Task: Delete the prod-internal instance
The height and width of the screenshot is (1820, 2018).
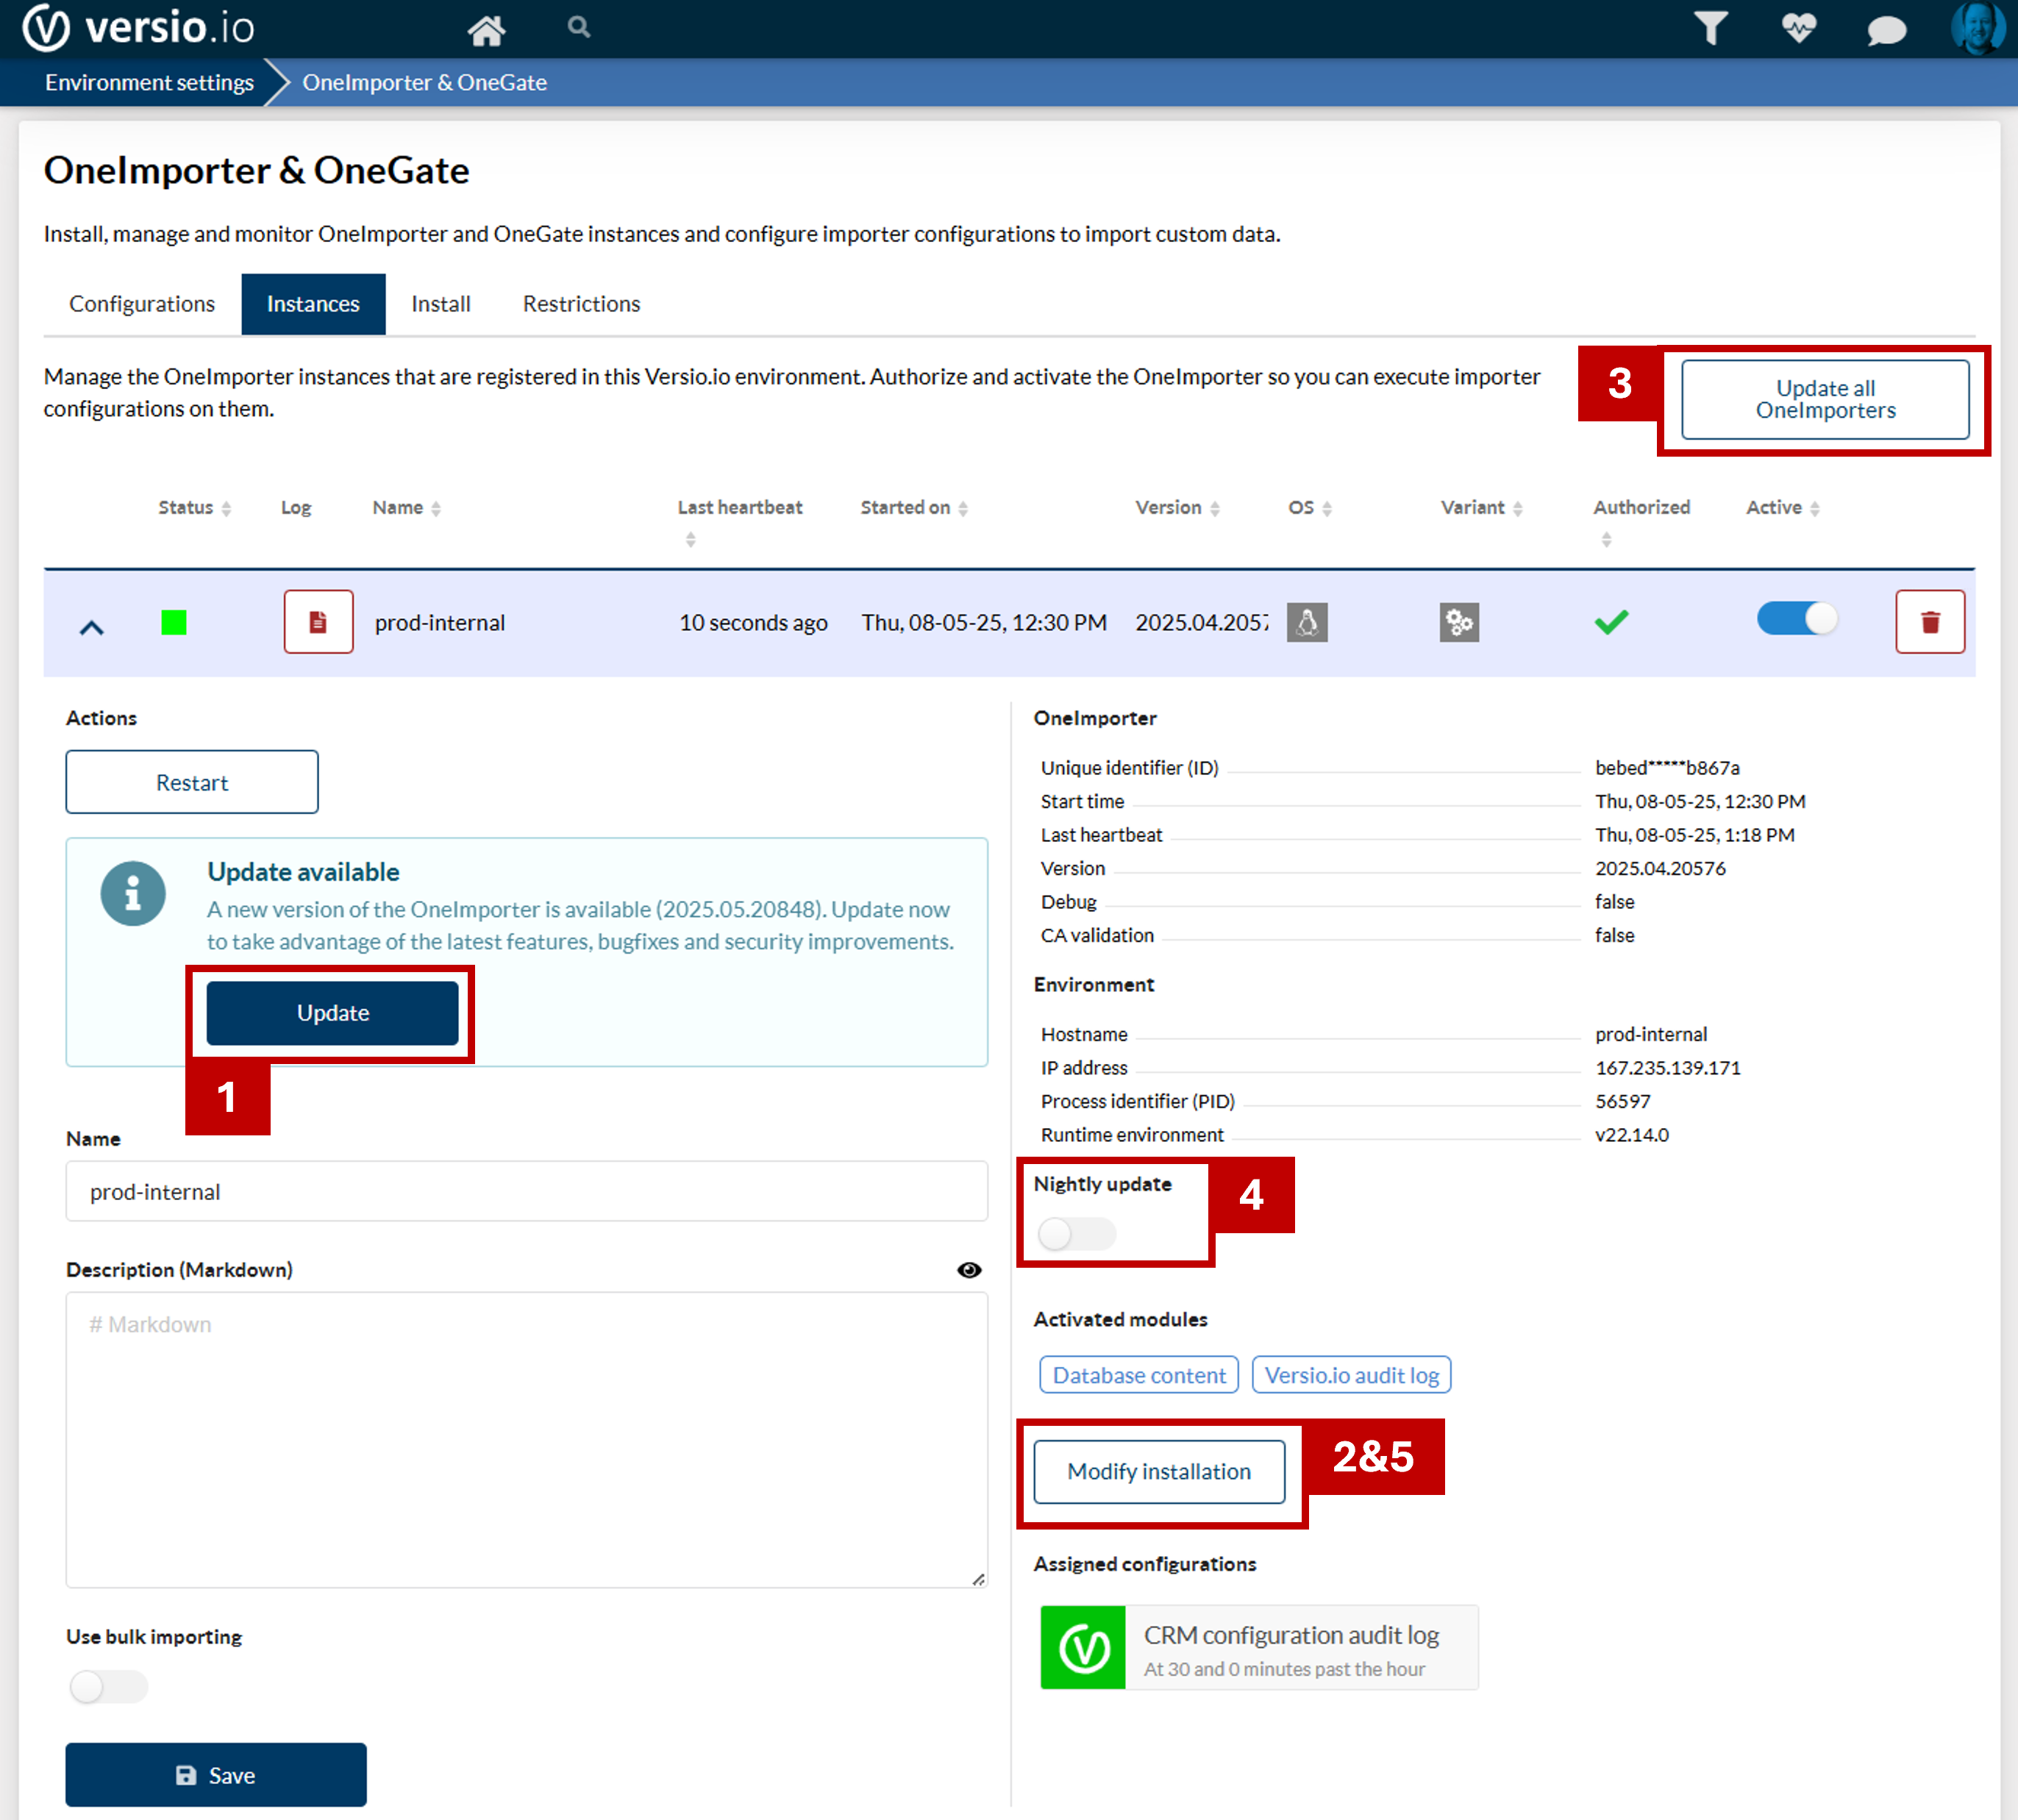Action: coord(1930,622)
